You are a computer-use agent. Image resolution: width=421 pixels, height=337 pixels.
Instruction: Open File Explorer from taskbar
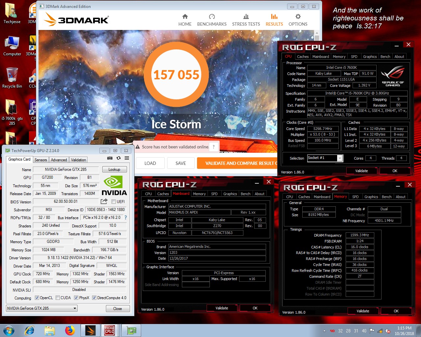coord(50,330)
